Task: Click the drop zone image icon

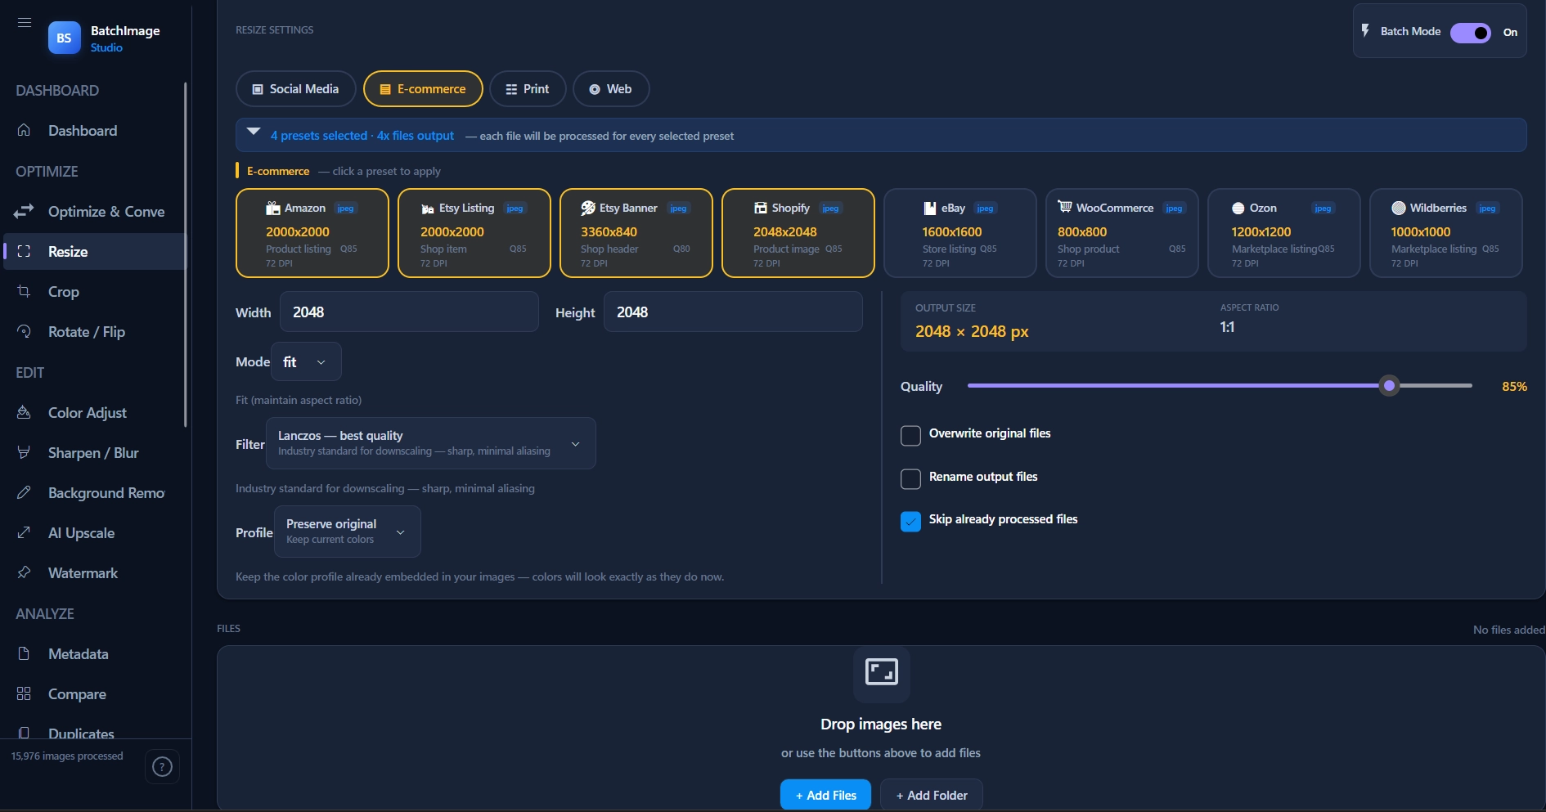Action: (882, 672)
